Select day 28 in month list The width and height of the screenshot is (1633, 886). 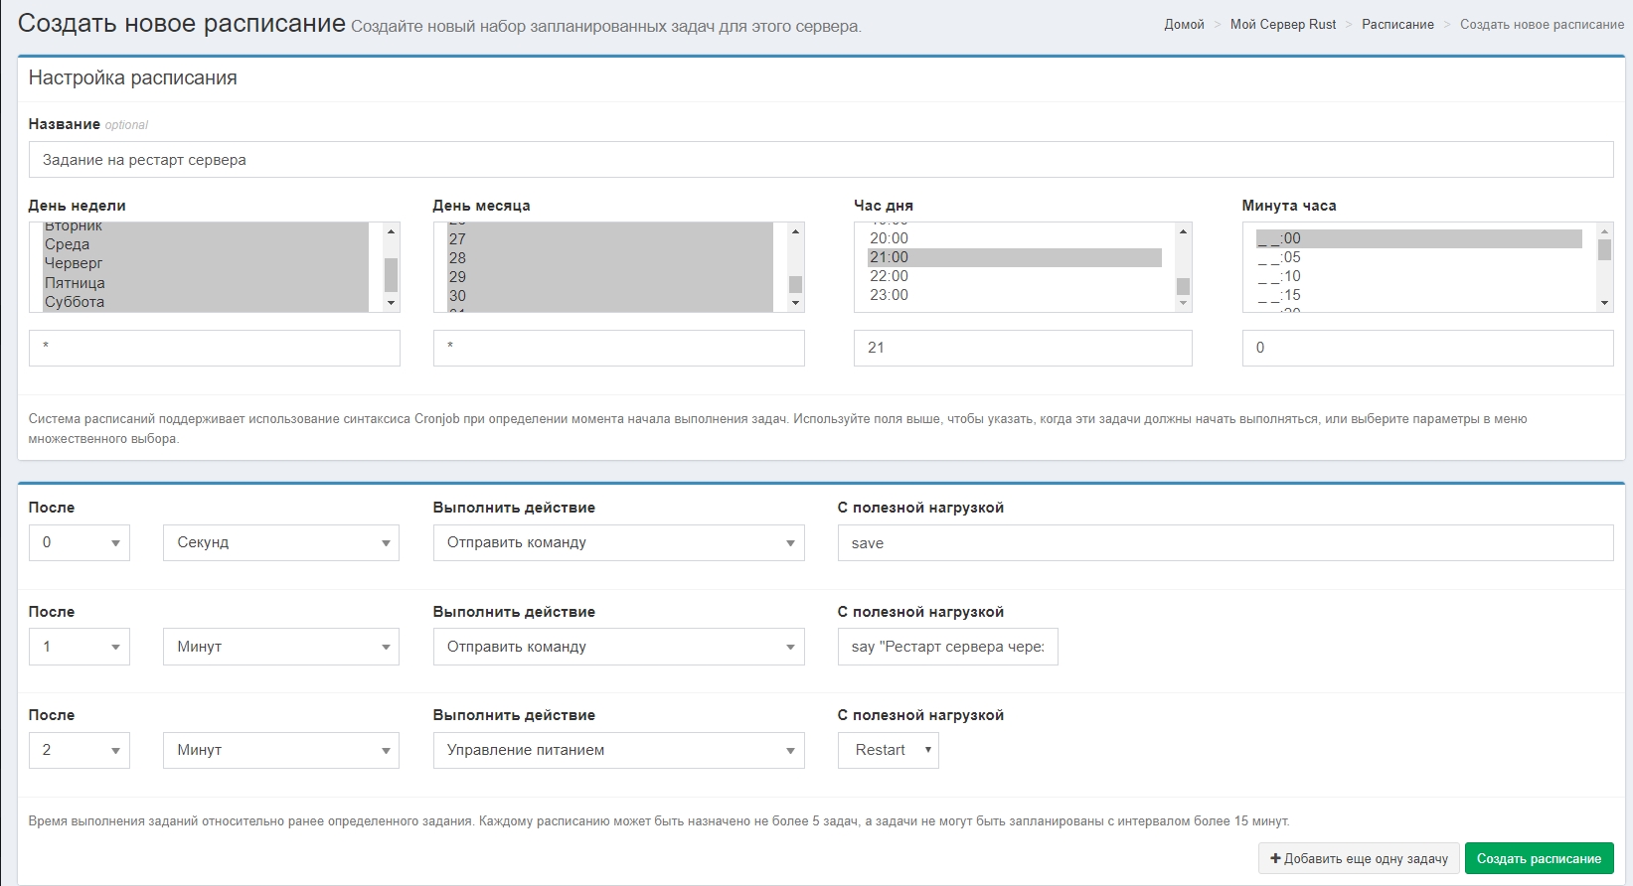pos(457,258)
